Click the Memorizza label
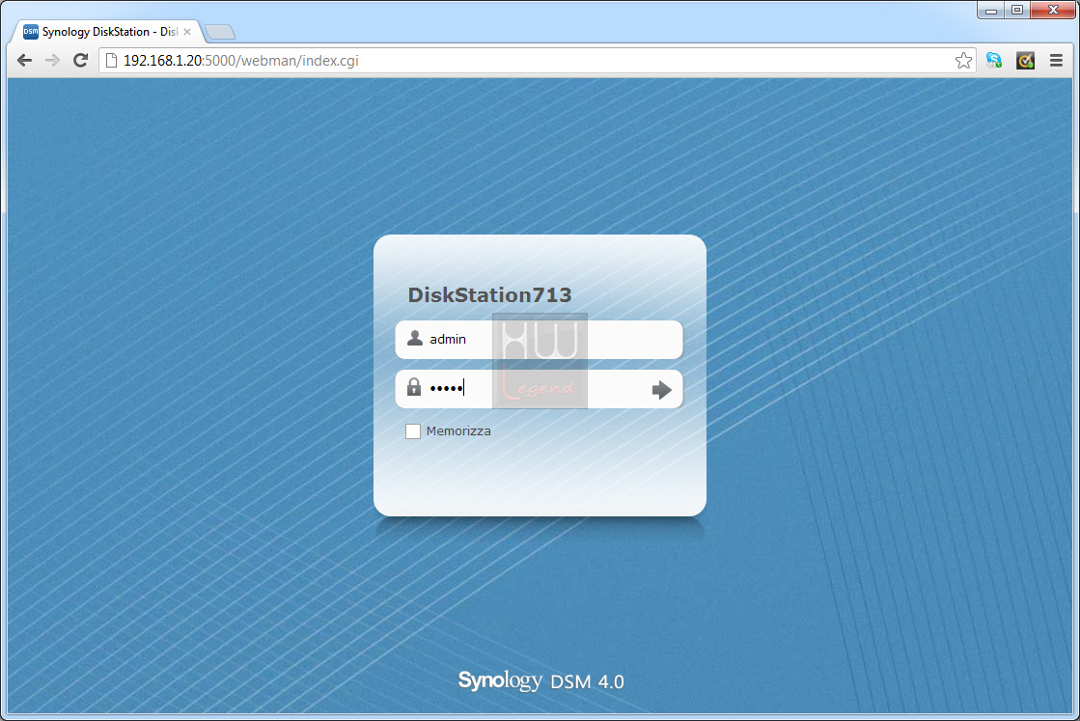1080x721 pixels. (458, 431)
